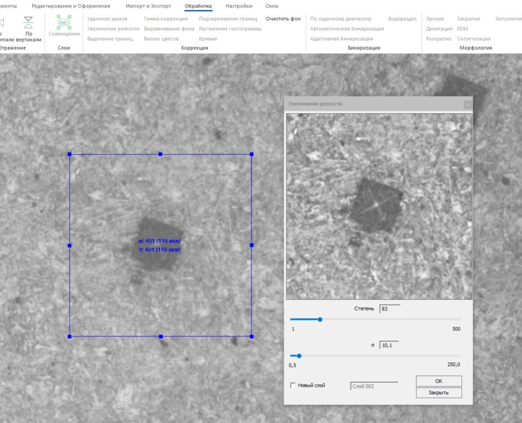Image resolution: width=522 pixels, height=423 pixels.
Task: Click Закрытие morphology command
Action: [468, 19]
